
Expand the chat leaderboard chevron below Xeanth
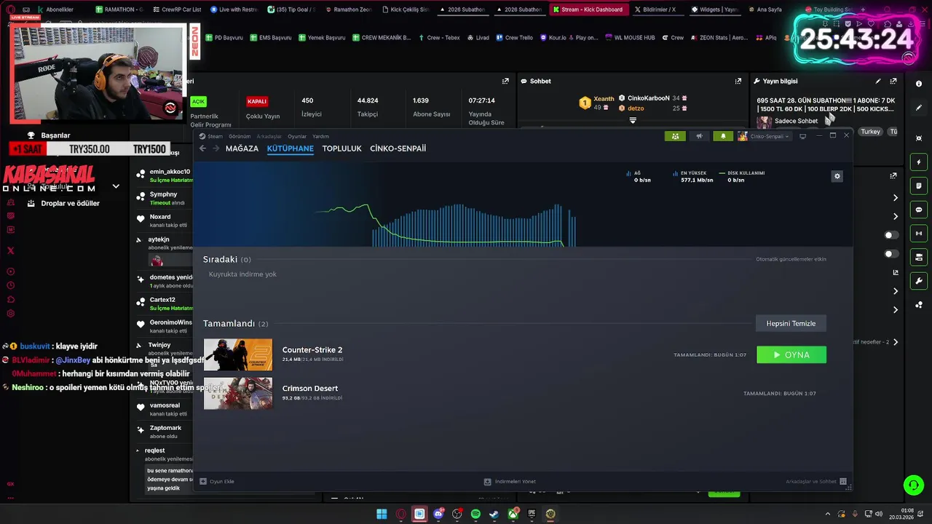tap(633, 120)
